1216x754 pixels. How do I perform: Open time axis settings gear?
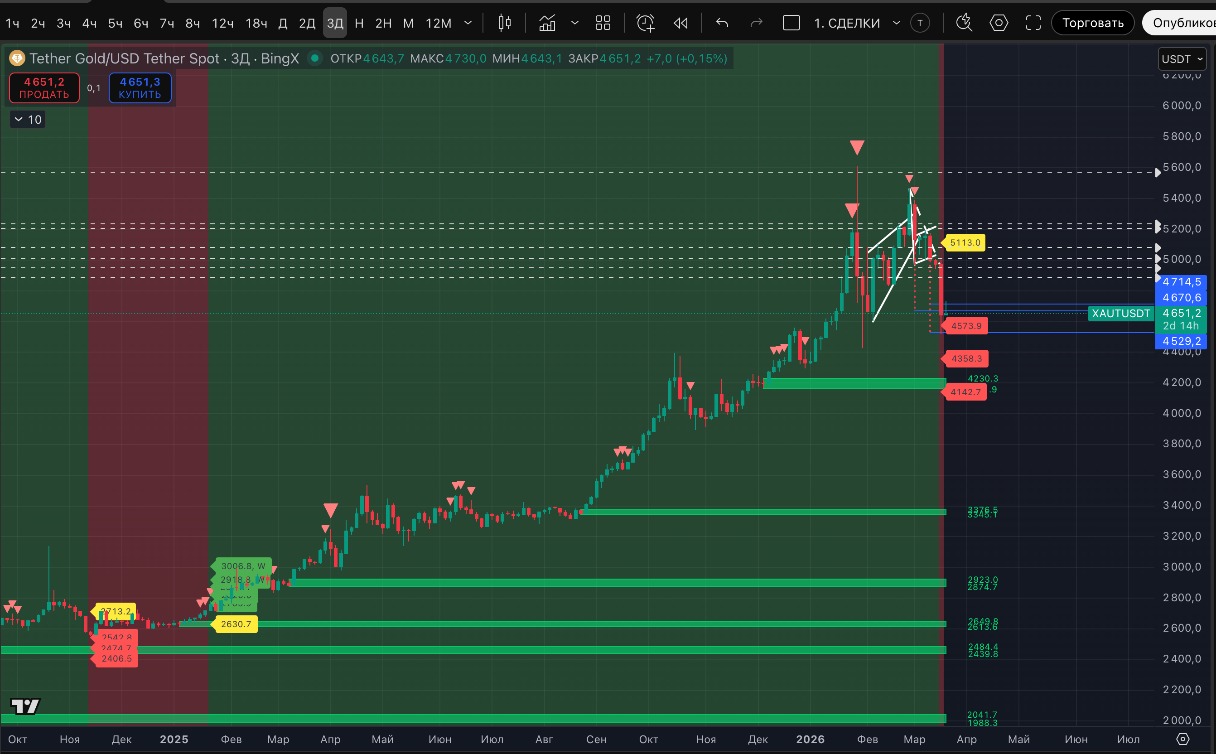click(x=1182, y=739)
